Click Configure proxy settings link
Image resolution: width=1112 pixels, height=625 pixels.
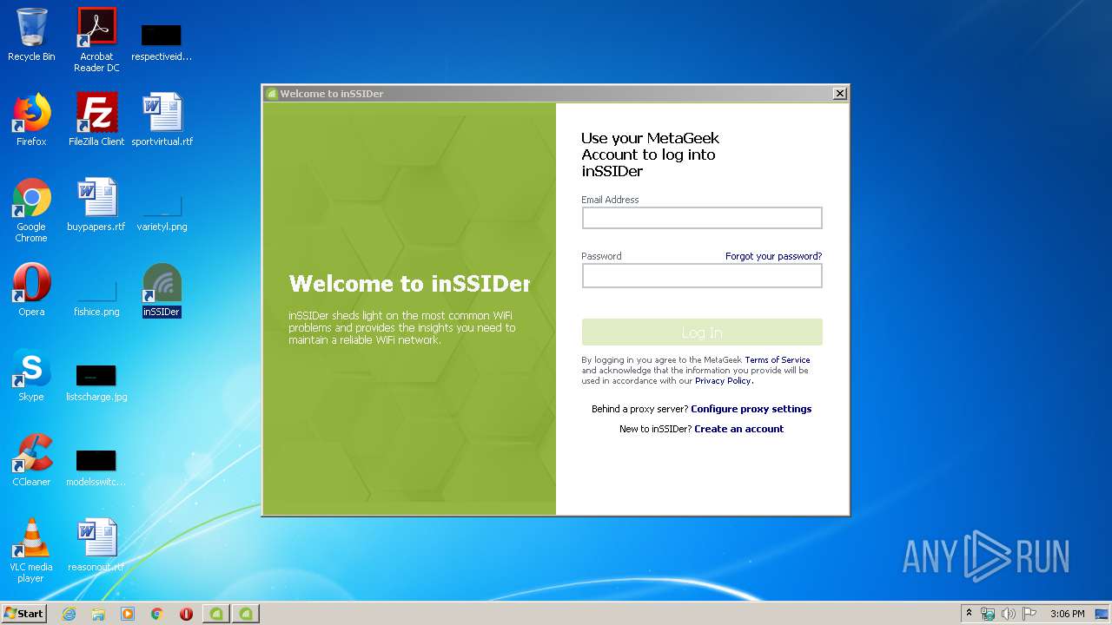pyautogui.click(x=751, y=409)
